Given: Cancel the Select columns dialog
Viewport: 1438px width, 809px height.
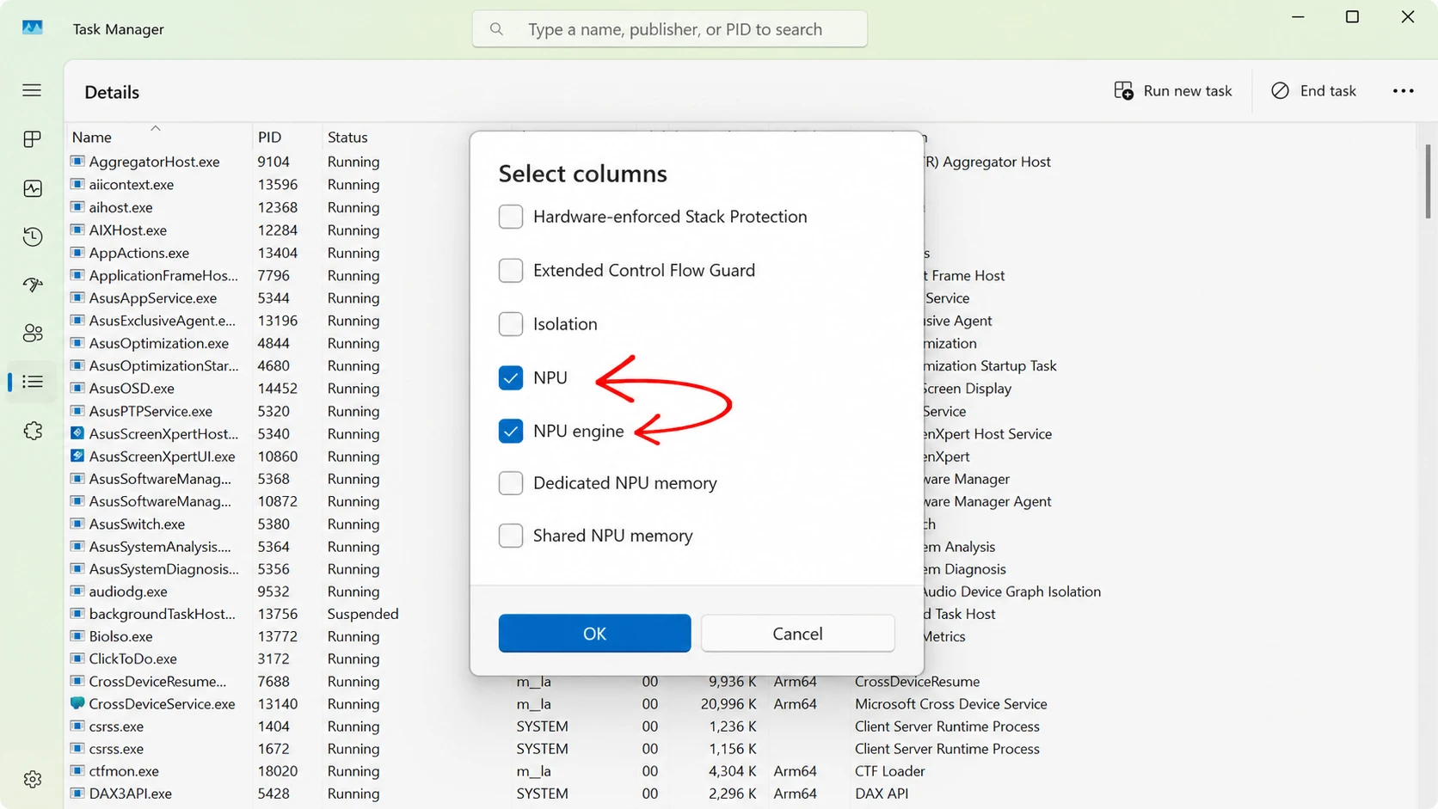Looking at the screenshot, I should (x=797, y=634).
